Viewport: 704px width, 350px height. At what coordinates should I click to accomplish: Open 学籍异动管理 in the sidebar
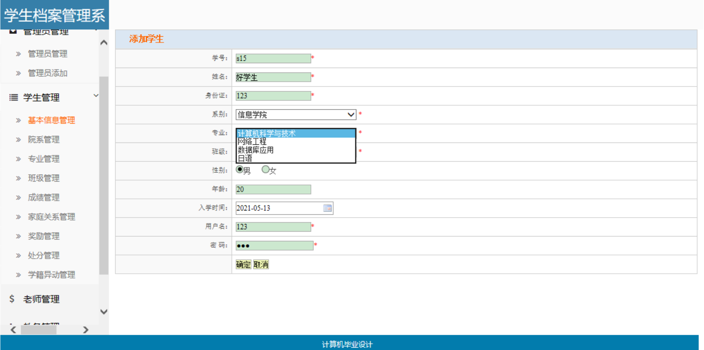pos(52,275)
